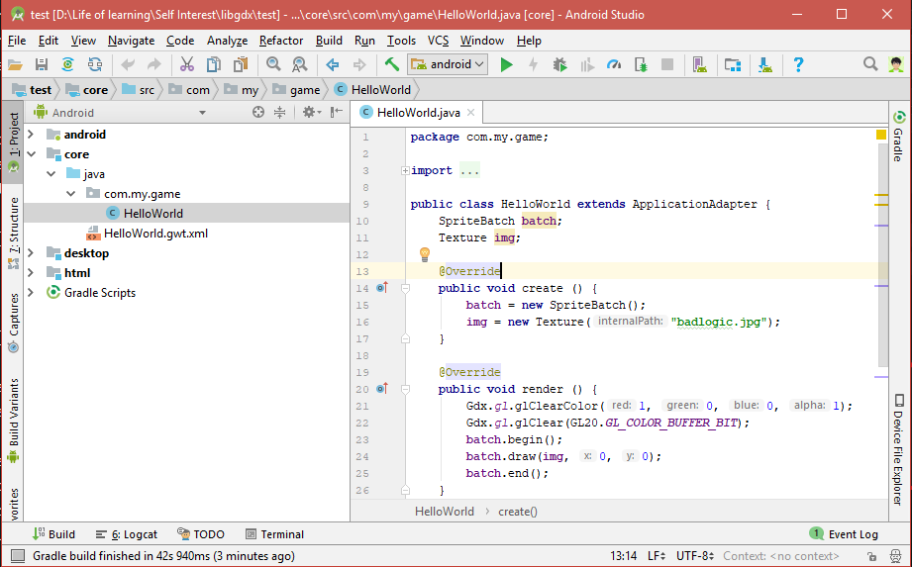Viewport: 912px width, 567px height.
Task: Click the Debug app bug icon
Action: pos(560,64)
